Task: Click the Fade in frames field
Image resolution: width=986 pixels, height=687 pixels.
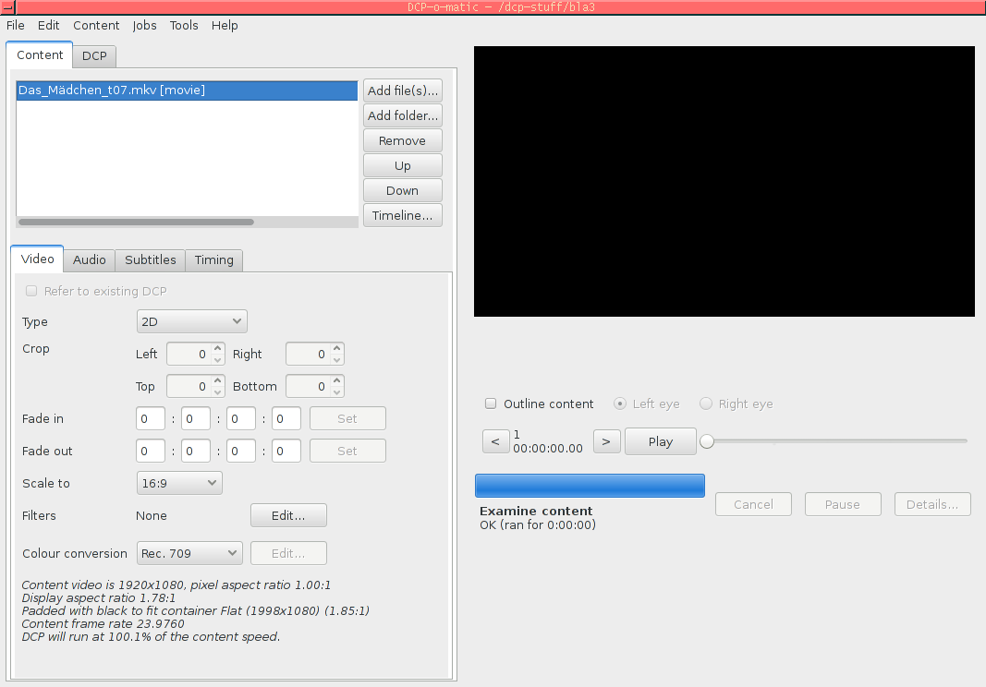Action: [286, 418]
